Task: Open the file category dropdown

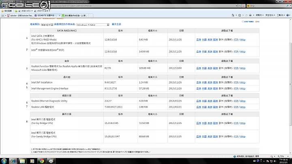Action: point(47,25)
